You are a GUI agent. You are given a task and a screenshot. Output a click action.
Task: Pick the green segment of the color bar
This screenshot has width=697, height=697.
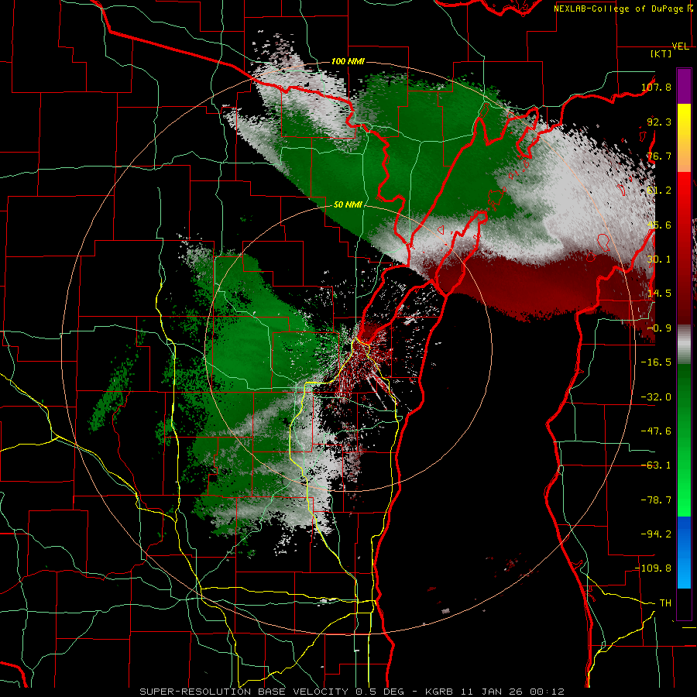[x=684, y=440]
